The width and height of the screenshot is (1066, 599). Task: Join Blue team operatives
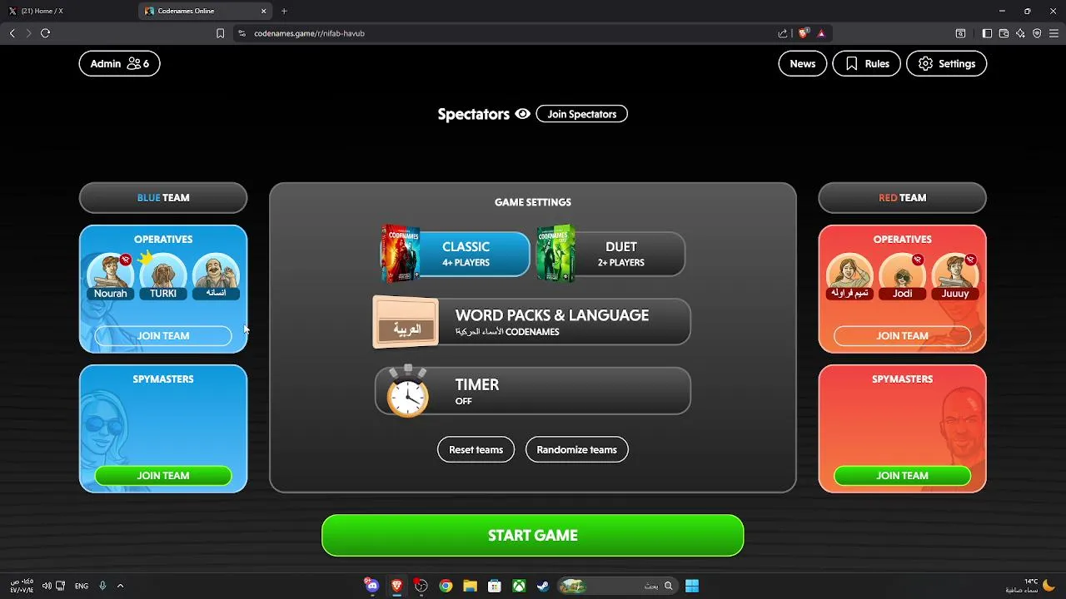point(163,336)
